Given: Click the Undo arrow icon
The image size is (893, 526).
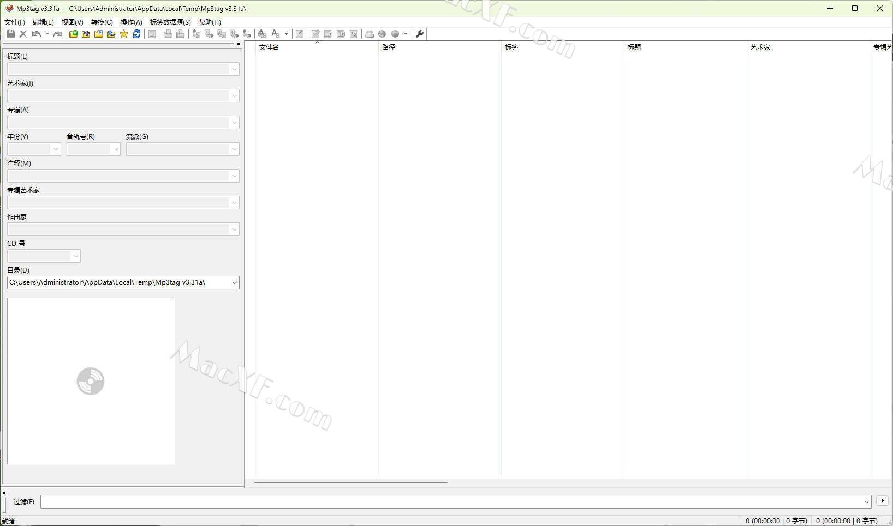Looking at the screenshot, I should (x=36, y=34).
